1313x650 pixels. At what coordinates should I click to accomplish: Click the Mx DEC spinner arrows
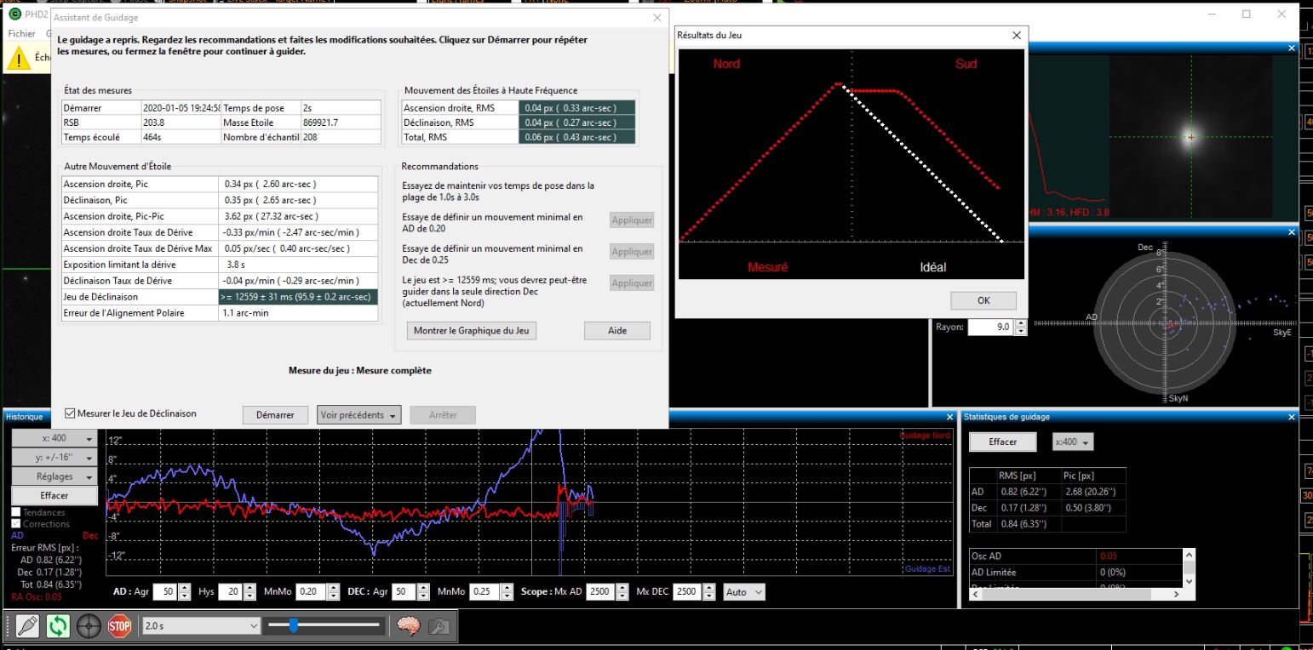707,591
